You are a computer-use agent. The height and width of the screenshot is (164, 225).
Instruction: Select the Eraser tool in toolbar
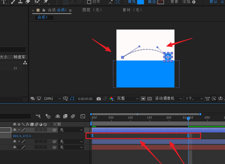[28, 2]
